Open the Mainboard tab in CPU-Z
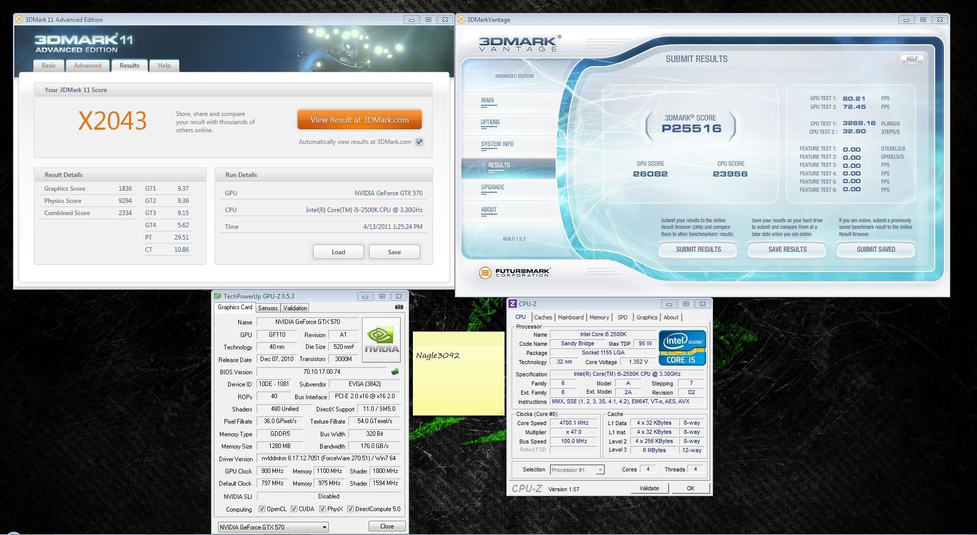The height and width of the screenshot is (535, 977). pos(571,317)
